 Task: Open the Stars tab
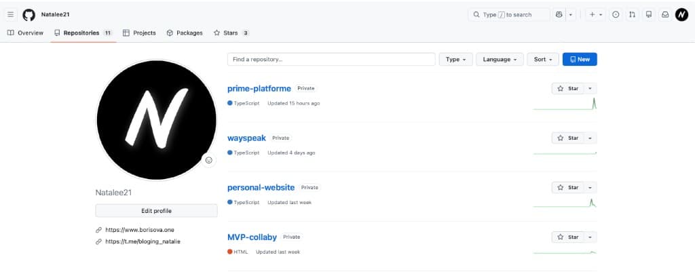pyautogui.click(x=231, y=33)
